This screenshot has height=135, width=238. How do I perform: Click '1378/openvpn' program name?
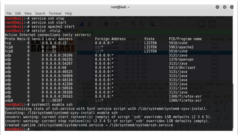pyautogui.click(x=181, y=60)
